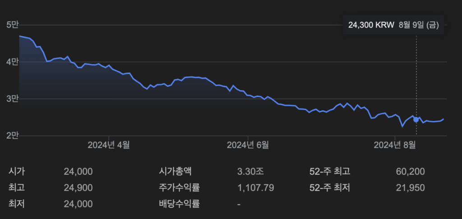Click the 배당수익률 label
The width and height of the screenshot is (462, 219).
(x=179, y=204)
